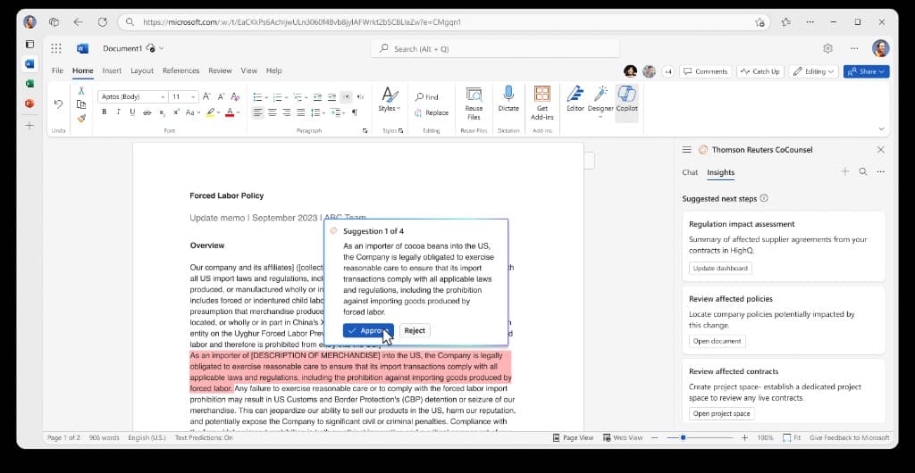Select the Insights tab in CoCounsel
Viewport: 915px width, 473px height.
[721, 172]
